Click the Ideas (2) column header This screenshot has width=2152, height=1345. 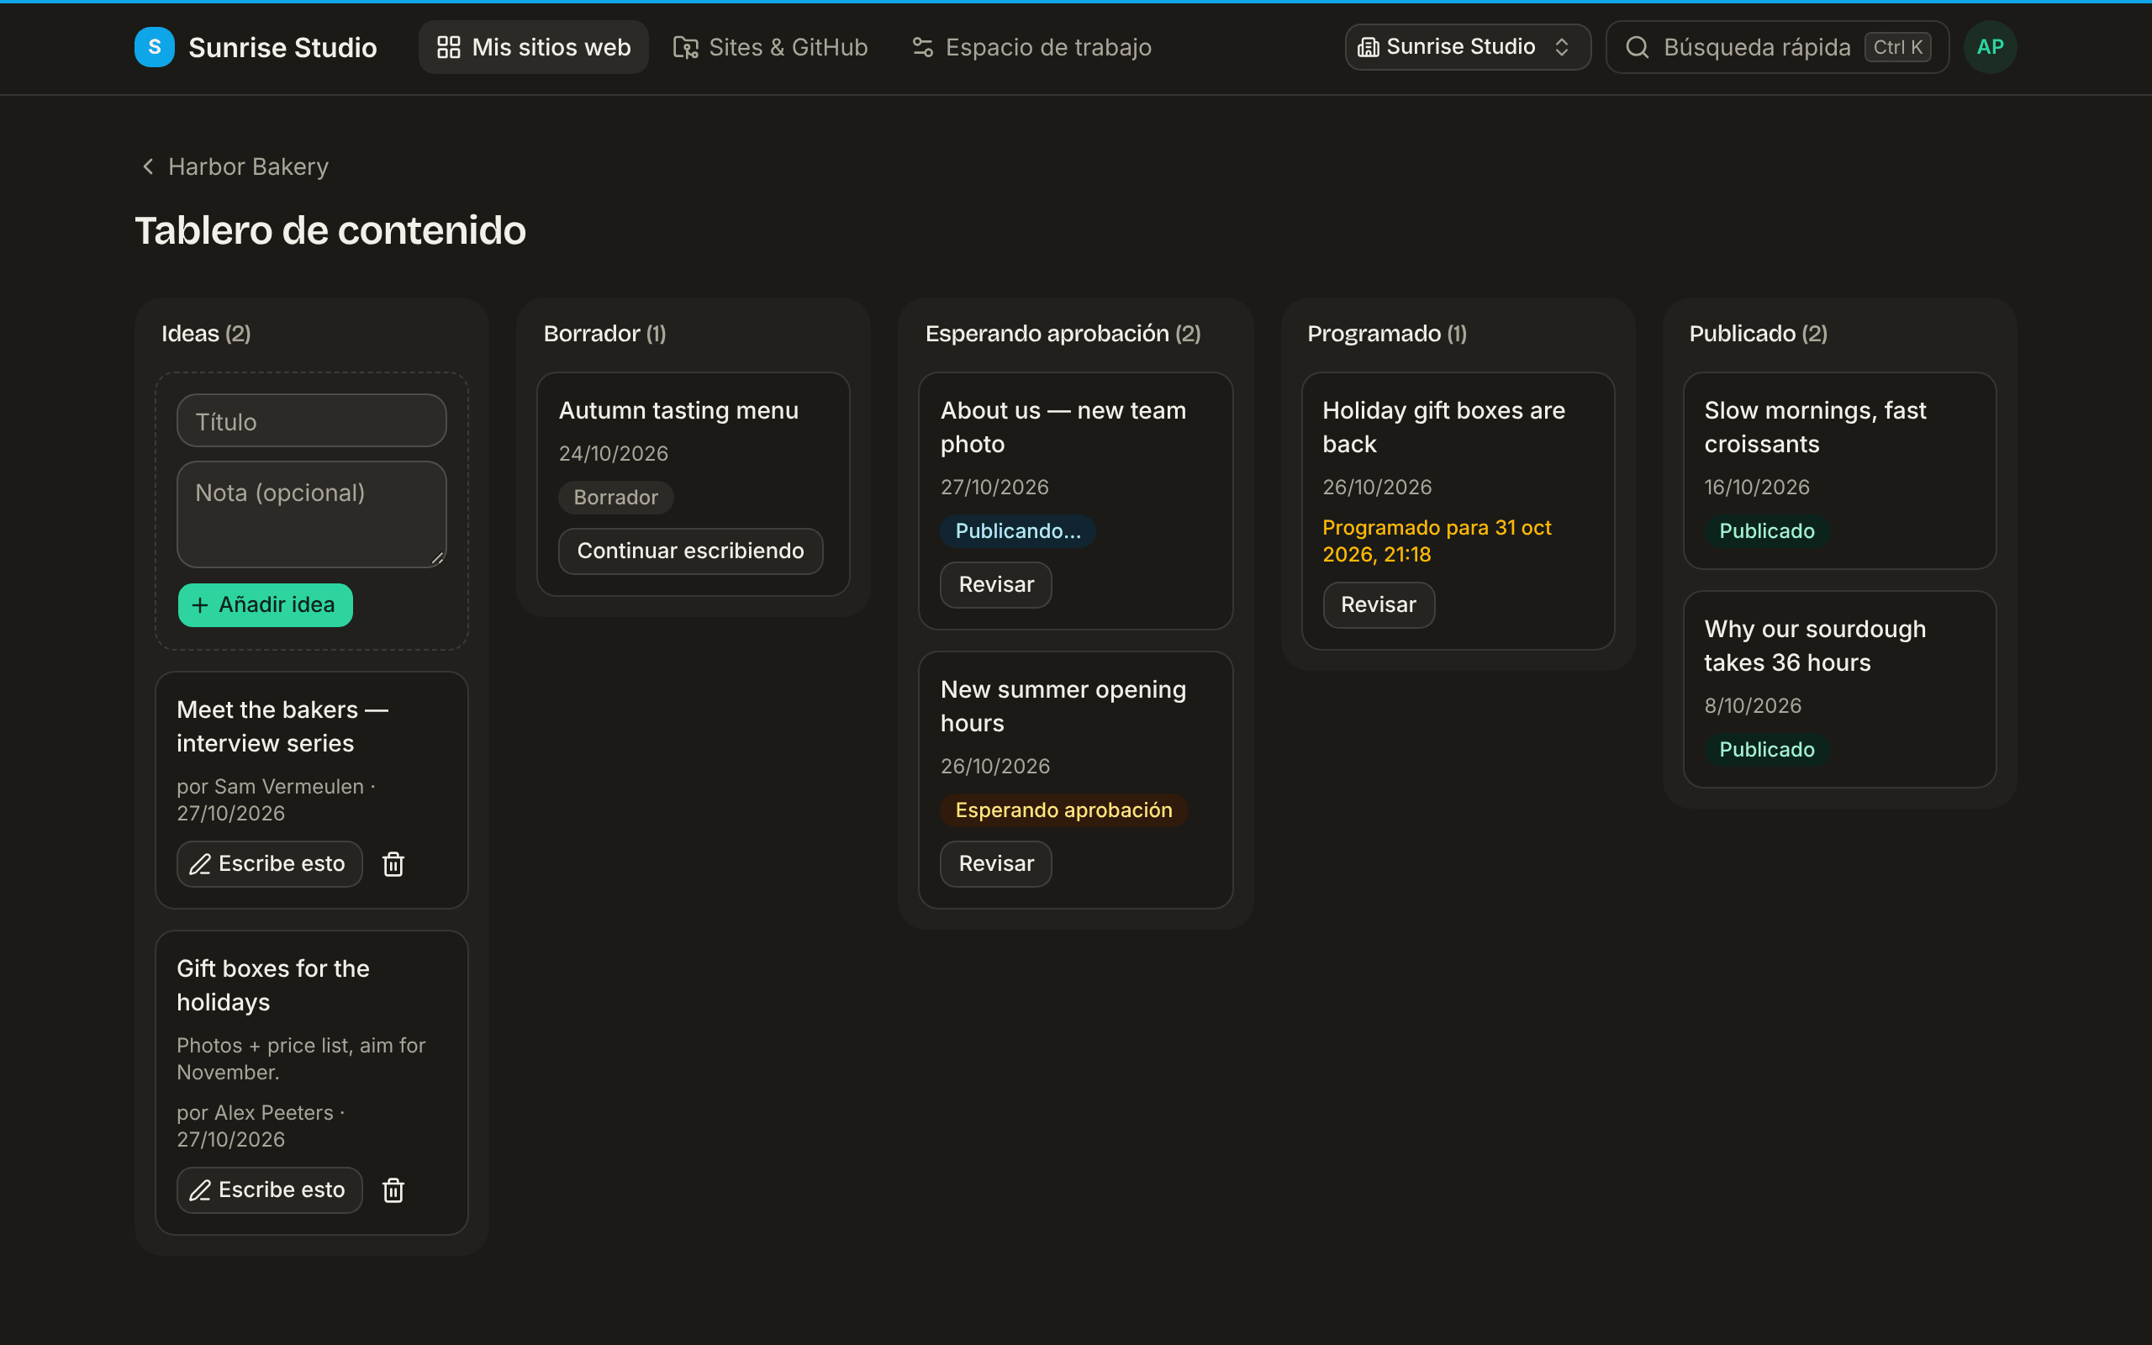206,334
